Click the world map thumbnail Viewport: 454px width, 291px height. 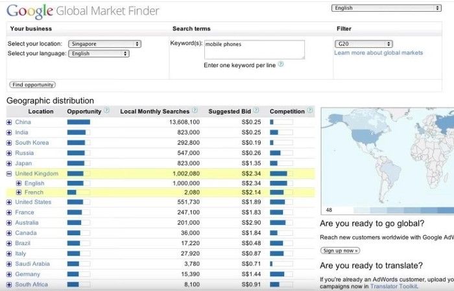point(387,161)
